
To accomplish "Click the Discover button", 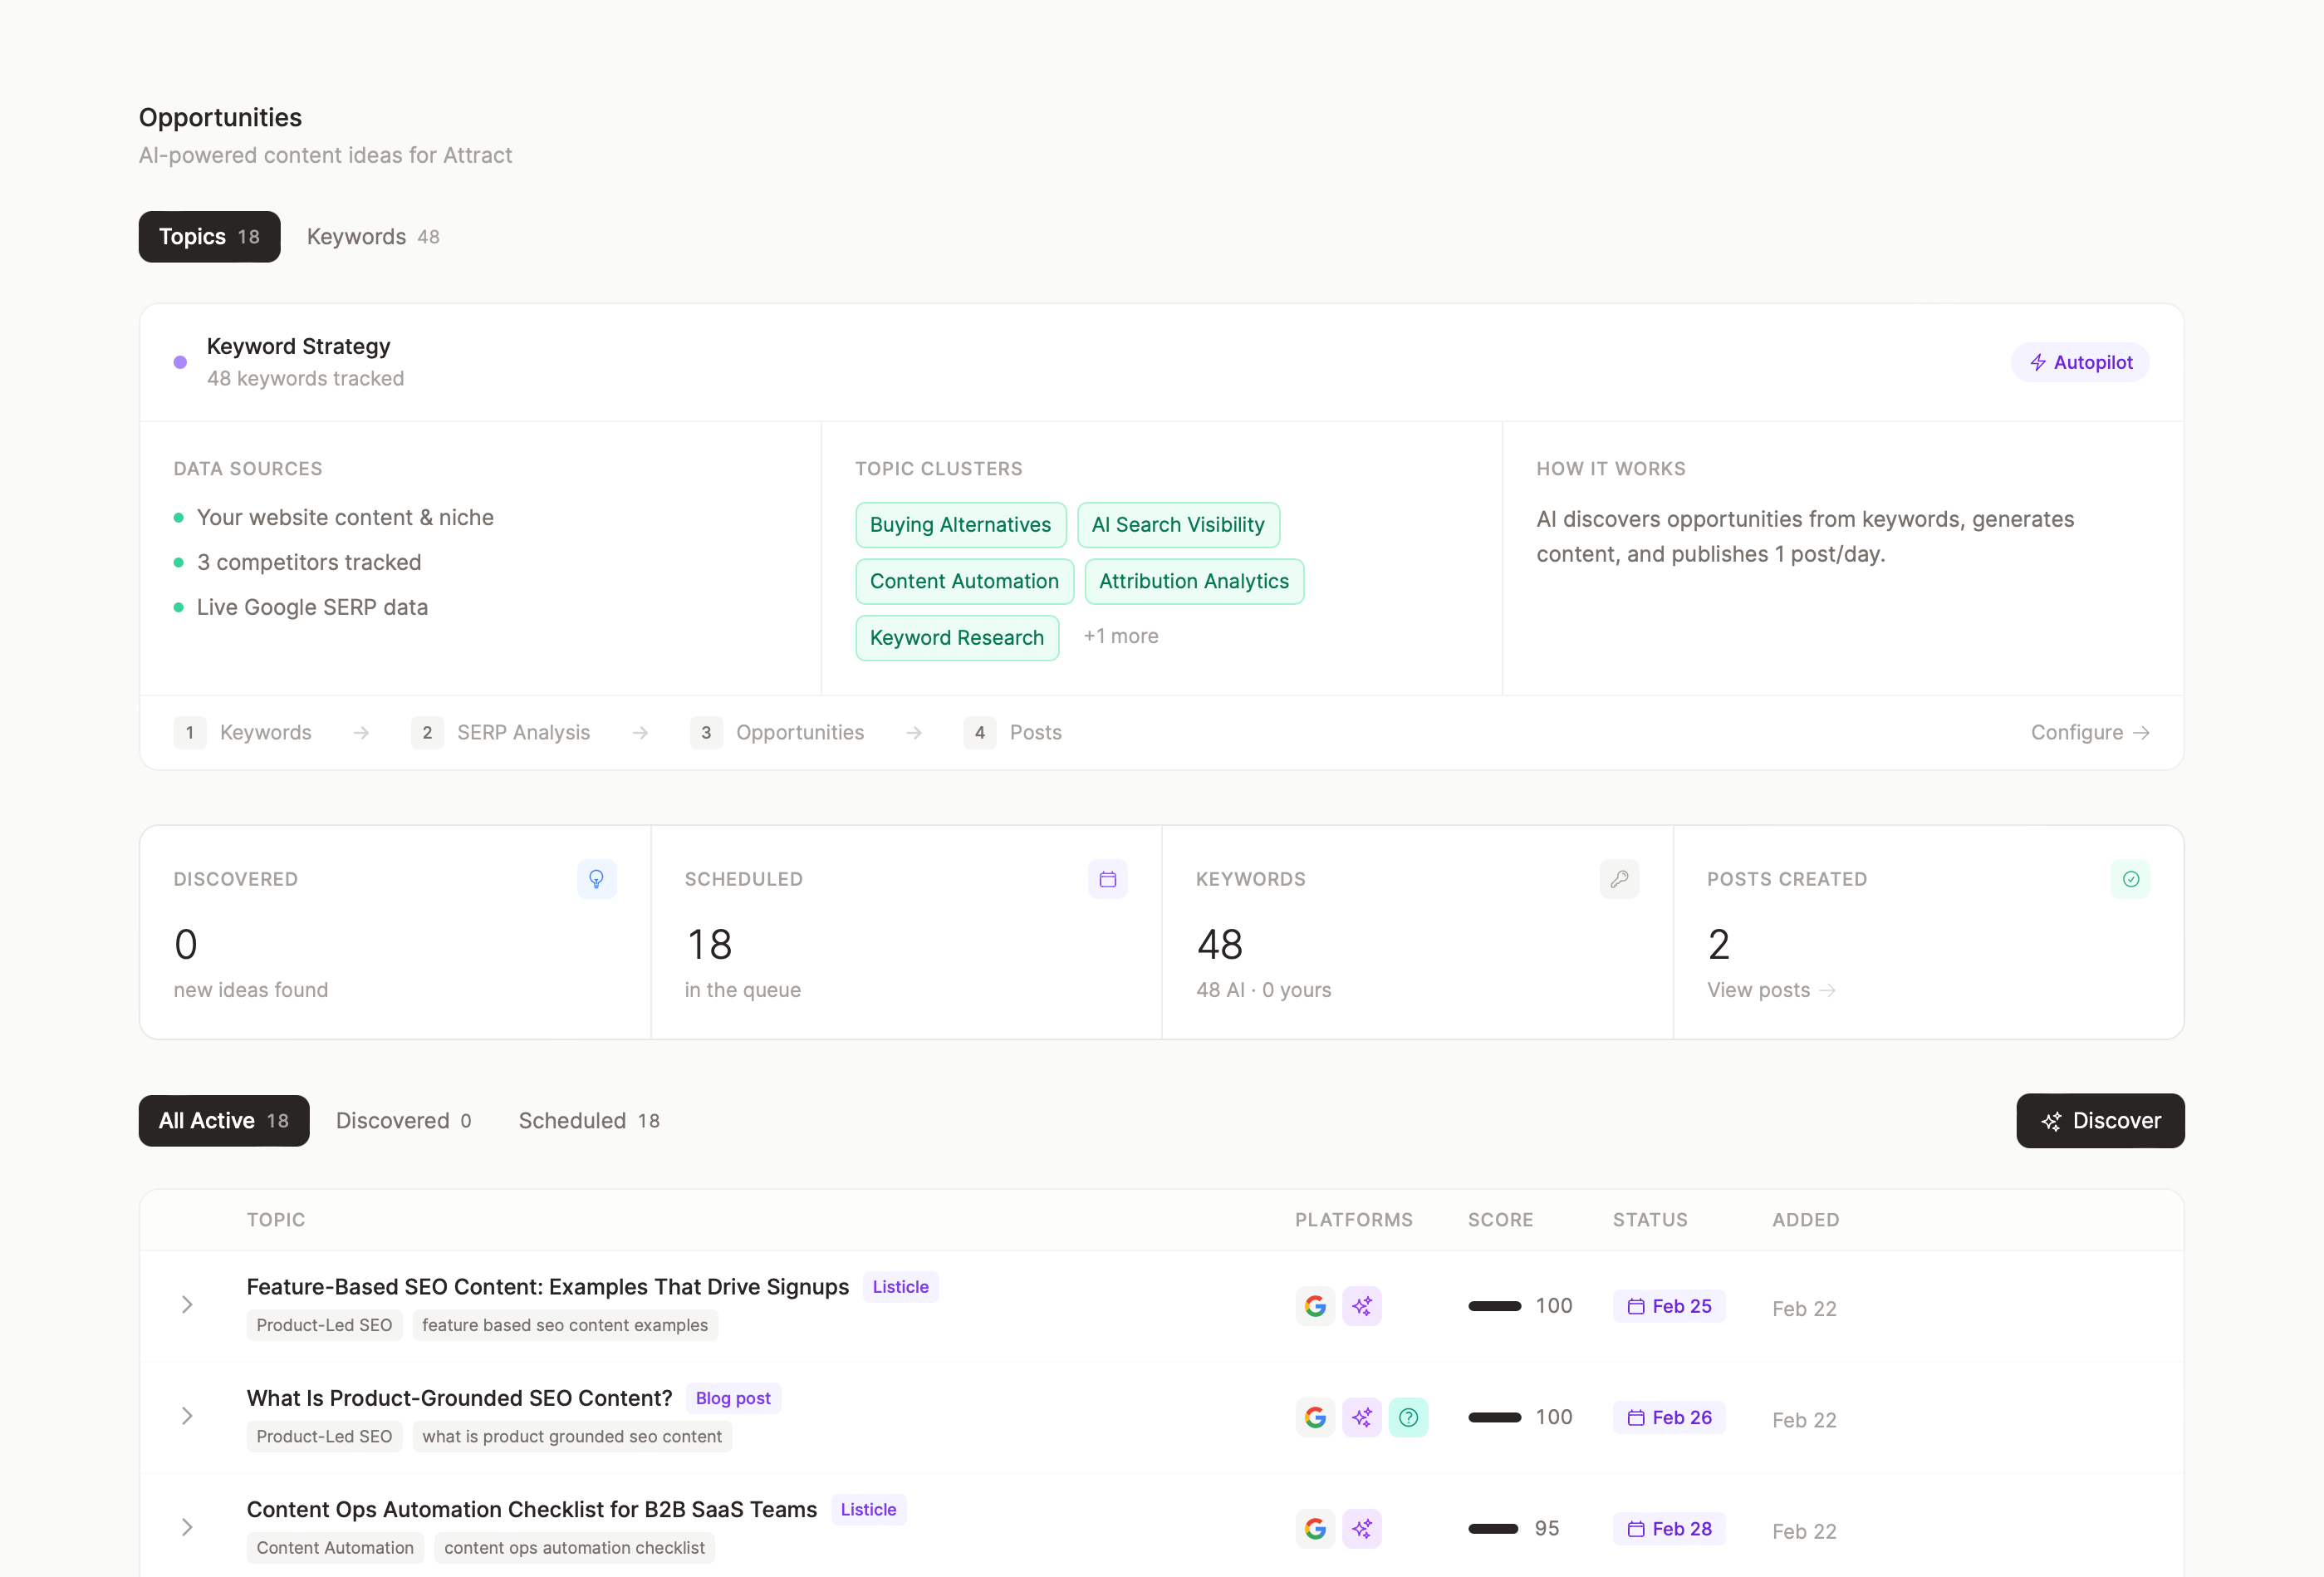I will pyautogui.click(x=2100, y=1121).
